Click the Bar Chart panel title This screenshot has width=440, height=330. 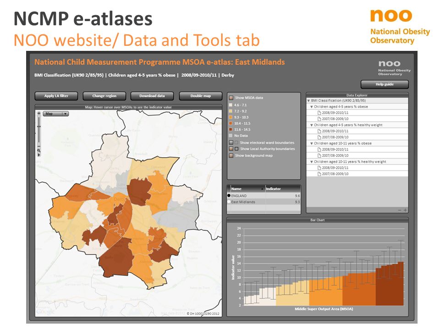317,220
